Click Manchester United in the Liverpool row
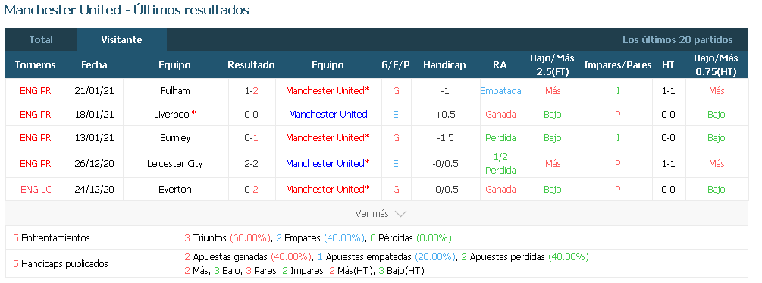762x283 pixels. click(328, 115)
